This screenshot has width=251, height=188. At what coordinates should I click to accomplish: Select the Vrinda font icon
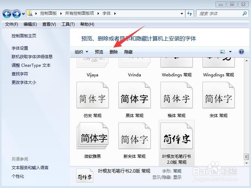135,63
